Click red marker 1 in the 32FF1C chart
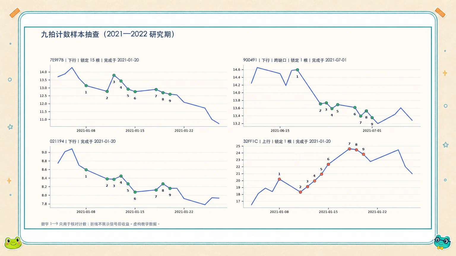The height and width of the screenshot is (256, 456). point(279,179)
